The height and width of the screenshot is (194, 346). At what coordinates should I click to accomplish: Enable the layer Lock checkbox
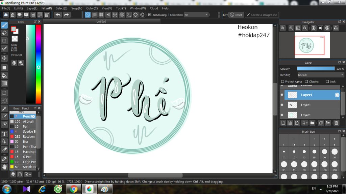click(x=327, y=82)
